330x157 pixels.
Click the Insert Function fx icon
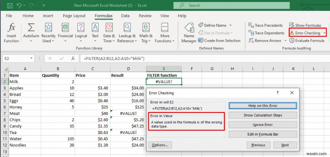click(x=12, y=28)
